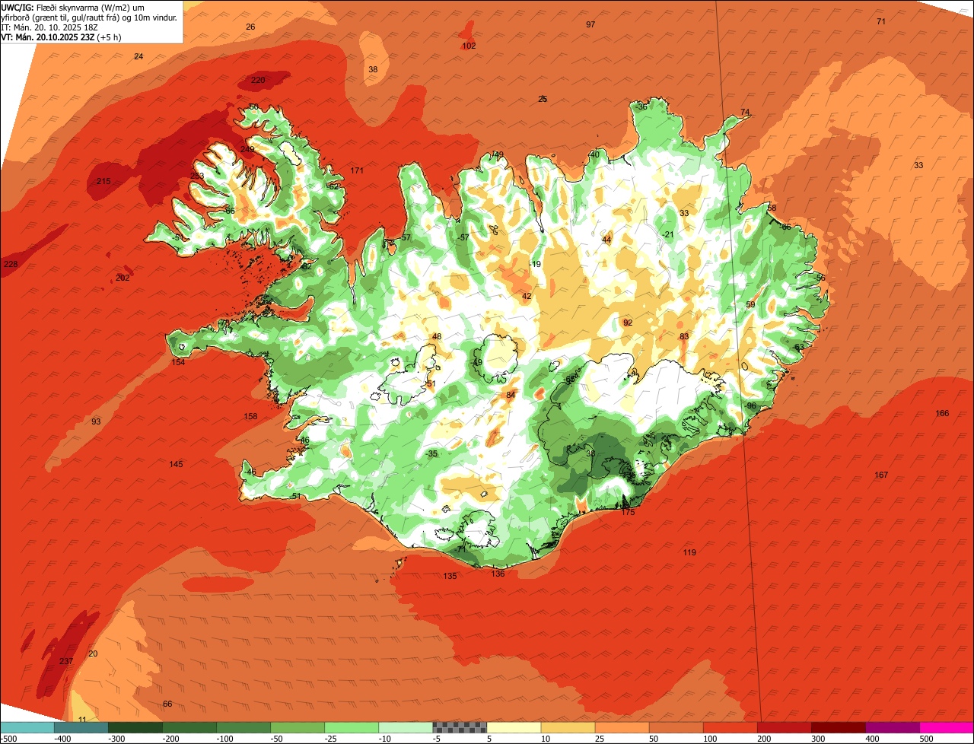This screenshot has height=744, width=974.
Task: Select the '253' value on the map
Action: (197, 176)
